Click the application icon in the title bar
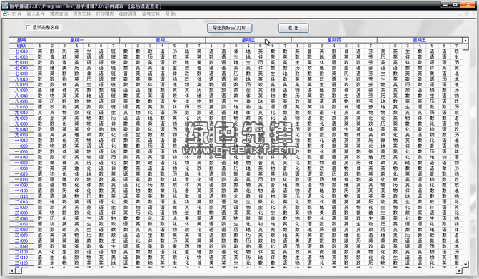Image resolution: width=479 pixels, height=279 pixels. (4, 6)
